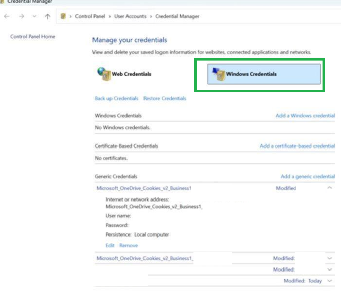Viewport: 341px width, 291px height.
Task: Expand the credential entry Modified Today
Action: pyautogui.click(x=330, y=281)
